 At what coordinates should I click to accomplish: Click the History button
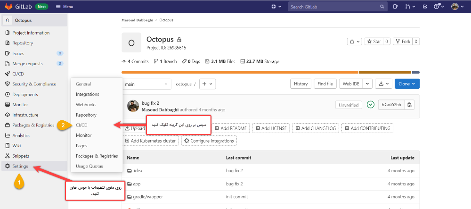pos(300,84)
